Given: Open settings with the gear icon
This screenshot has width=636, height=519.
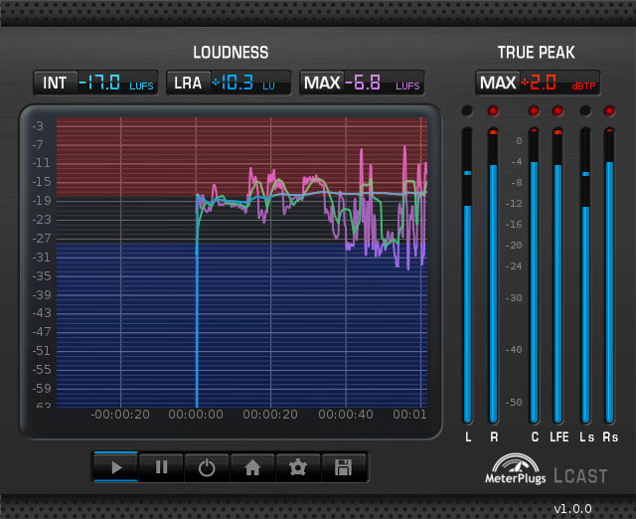Looking at the screenshot, I should coord(298,467).
